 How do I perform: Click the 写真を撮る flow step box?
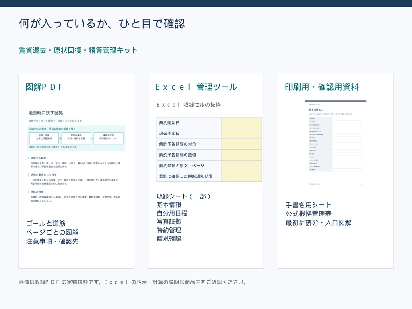[76, 138]
